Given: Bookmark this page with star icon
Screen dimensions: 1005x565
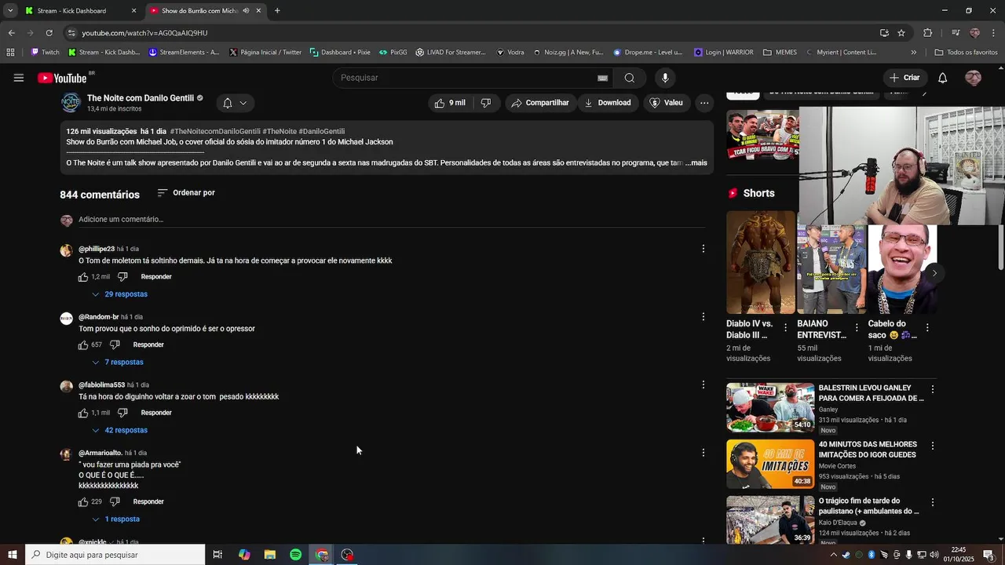Looking at the screenshot, I should pyautogui.click(x=901, y=33).
